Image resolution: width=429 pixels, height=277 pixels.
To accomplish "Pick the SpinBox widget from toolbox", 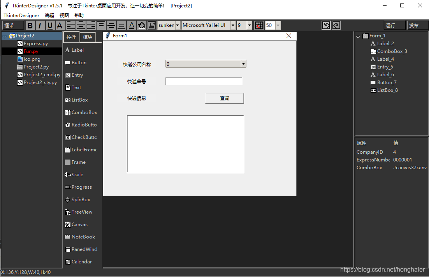I will pyautogui.click(x=77, y=200).
